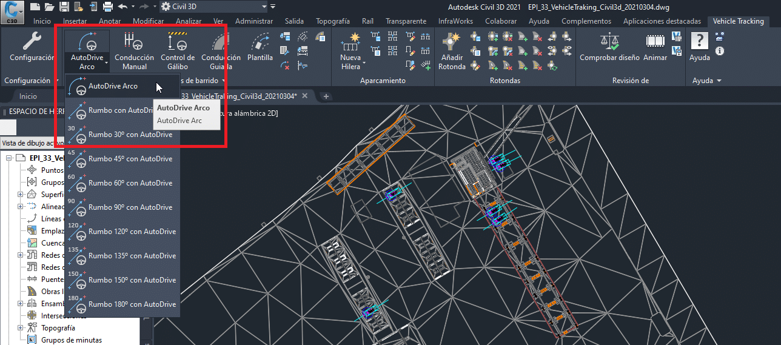Switch to the Inicio ribbon tab
Screen dimensions: 781x345
click(42, 21)
